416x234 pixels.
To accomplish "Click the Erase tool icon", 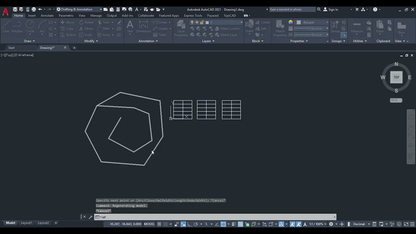I will pos(119,22).
